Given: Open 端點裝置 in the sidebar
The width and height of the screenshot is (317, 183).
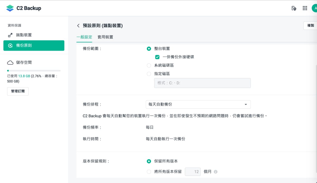Looking at the screenshot, I should point(24,35).
